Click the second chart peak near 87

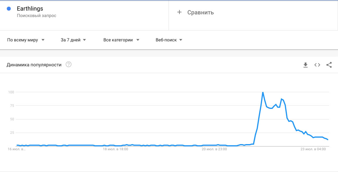[x=282, y=99]
